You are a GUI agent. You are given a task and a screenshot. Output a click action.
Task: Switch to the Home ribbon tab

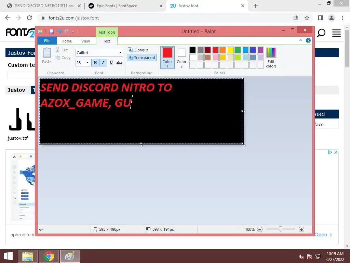[x=67, y=41]
